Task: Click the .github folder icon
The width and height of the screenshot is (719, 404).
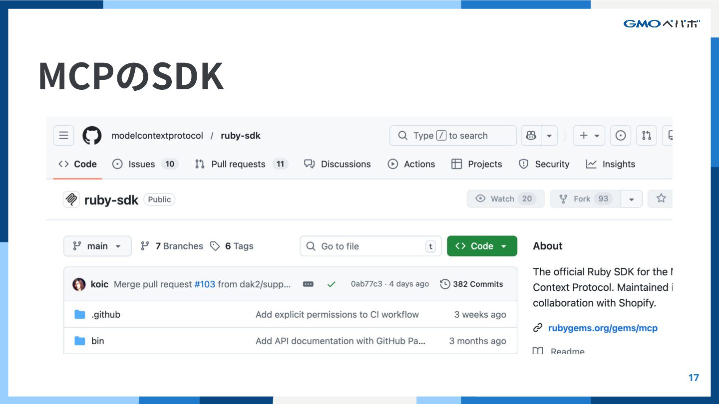Action: tap(80, 314)
